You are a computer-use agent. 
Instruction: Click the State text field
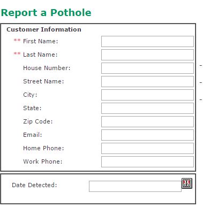[x=147, y=108]
